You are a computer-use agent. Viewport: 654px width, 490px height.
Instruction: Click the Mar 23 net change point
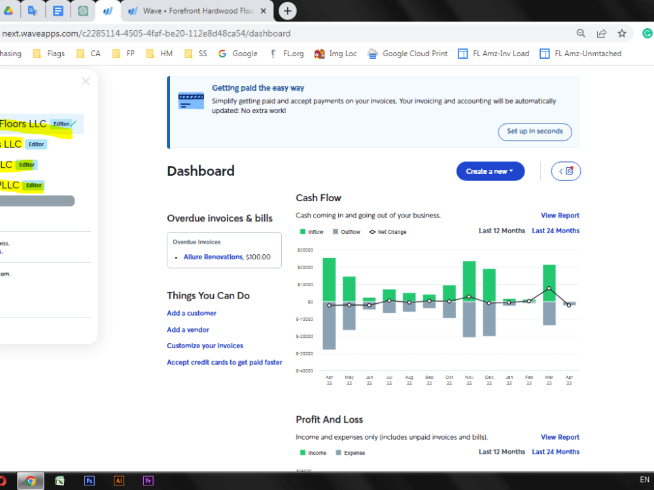tap(549, 288)
